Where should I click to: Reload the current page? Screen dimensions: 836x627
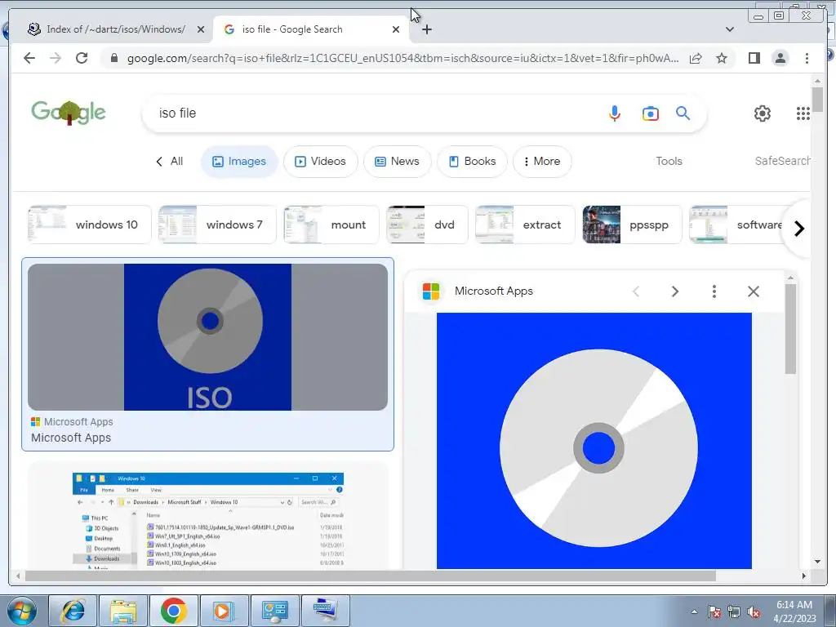tap(82, 58)
